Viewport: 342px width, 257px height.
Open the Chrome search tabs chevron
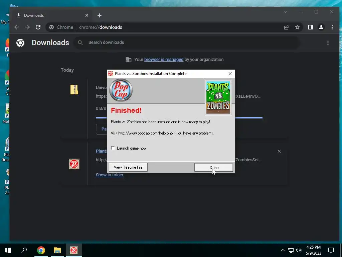285,12
